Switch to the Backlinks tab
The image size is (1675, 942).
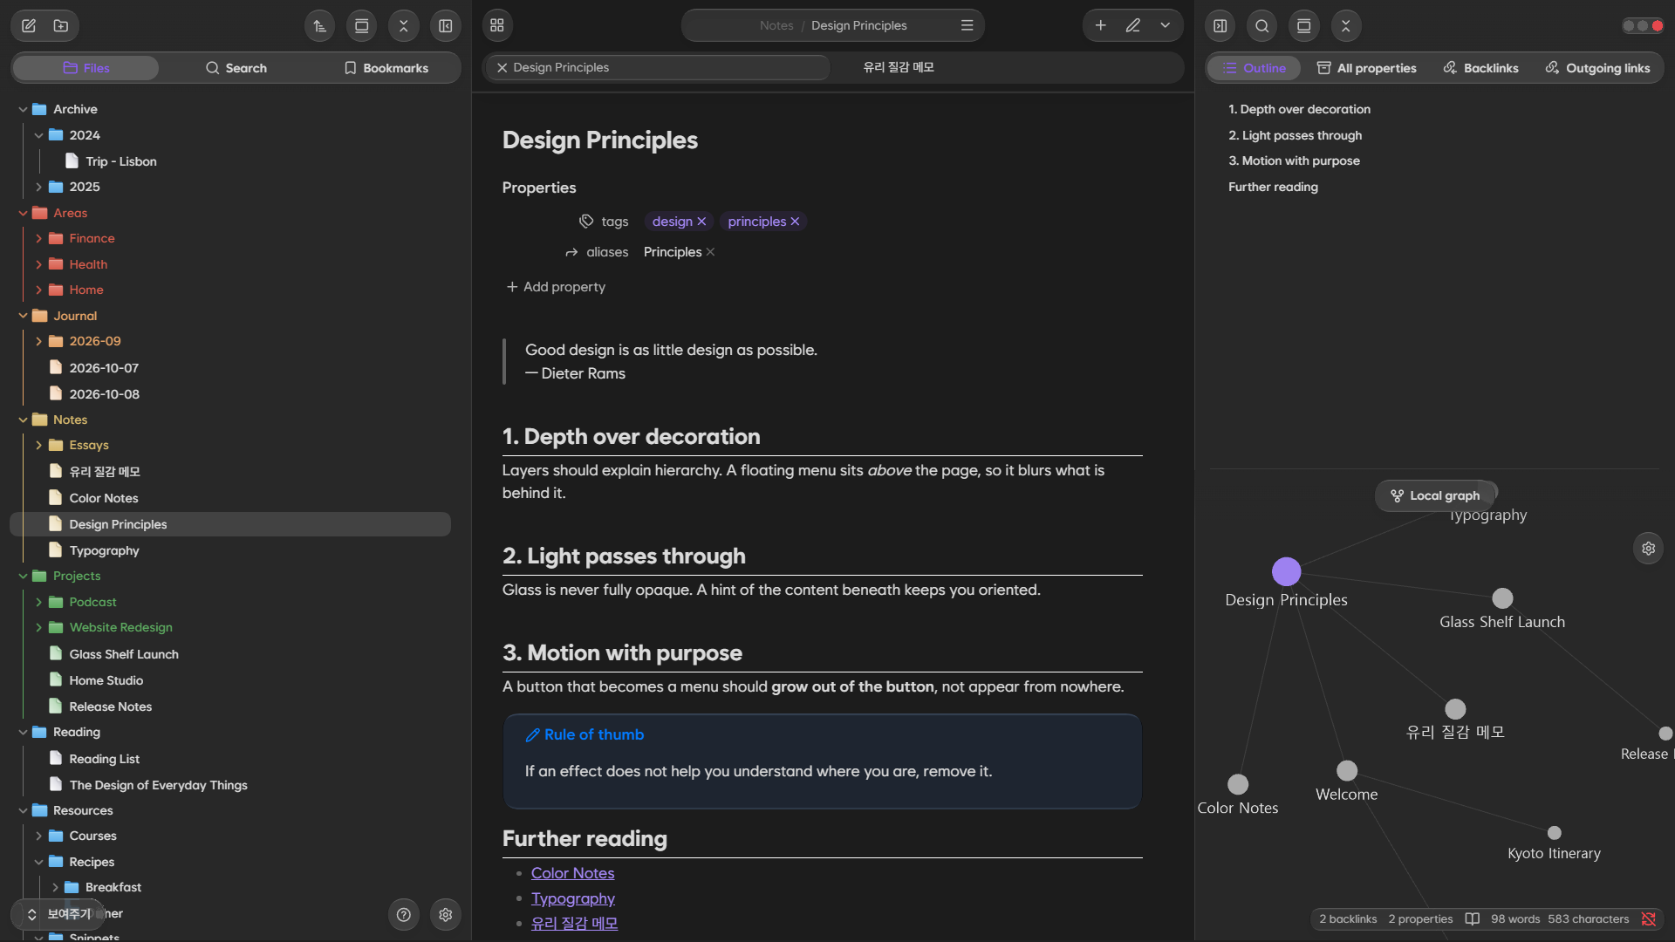click(x=1480, y=68)
